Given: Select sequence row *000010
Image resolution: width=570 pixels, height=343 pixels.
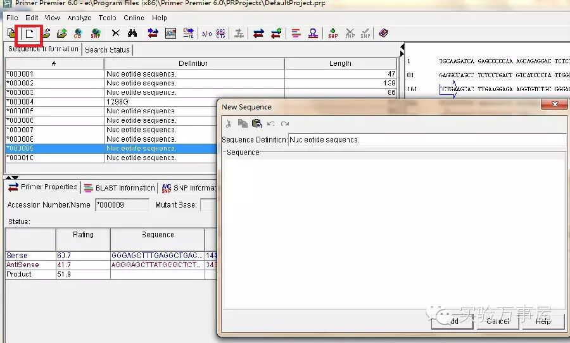Looking at the screenshot, I should coord(111,158).
